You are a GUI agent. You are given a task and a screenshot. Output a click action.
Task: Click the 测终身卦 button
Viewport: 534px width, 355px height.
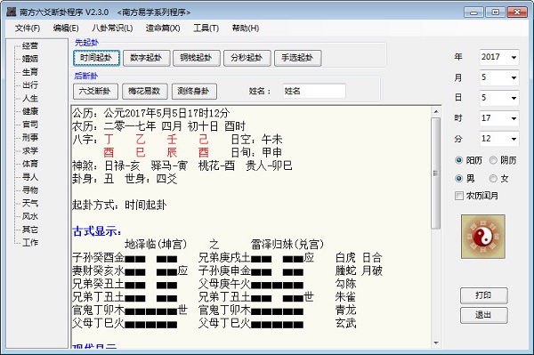pyautogui.click(x=194, y=92)
